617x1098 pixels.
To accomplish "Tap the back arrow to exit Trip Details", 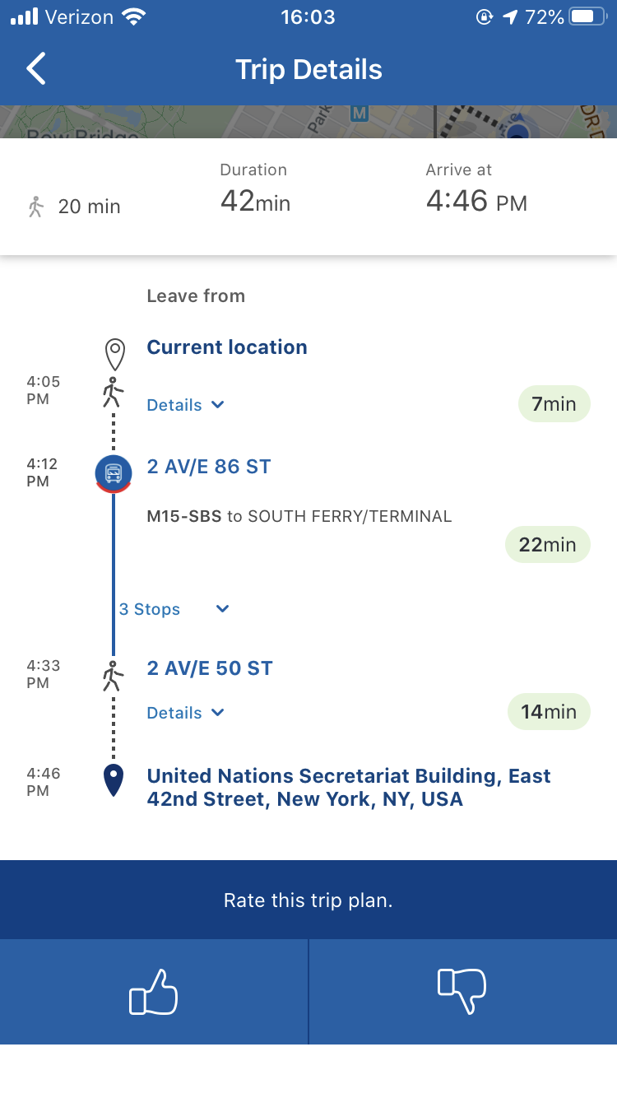I will click(35, 69).
